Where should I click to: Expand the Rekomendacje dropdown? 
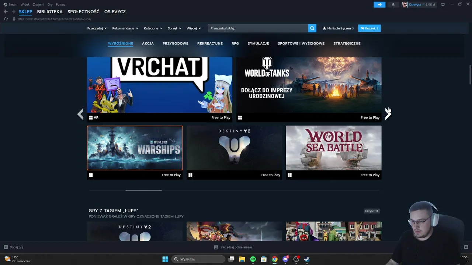click(125, 28)
